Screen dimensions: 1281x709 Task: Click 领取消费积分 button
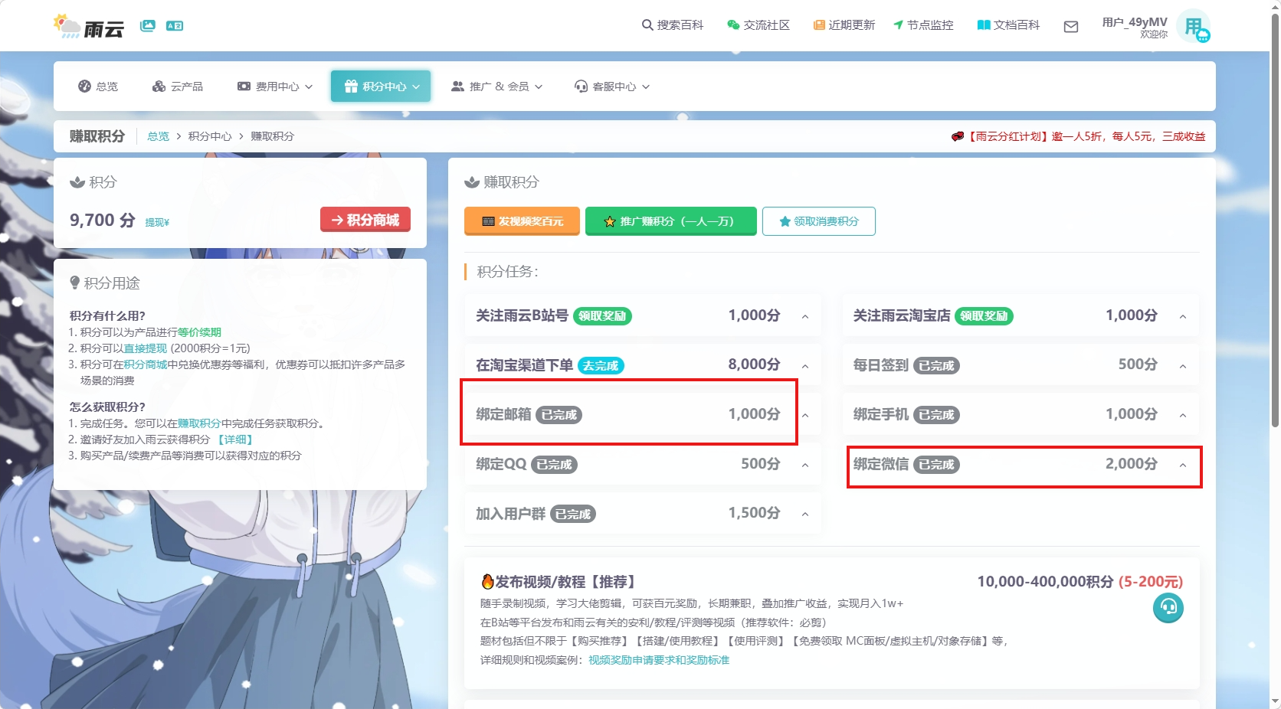[819, 221]
